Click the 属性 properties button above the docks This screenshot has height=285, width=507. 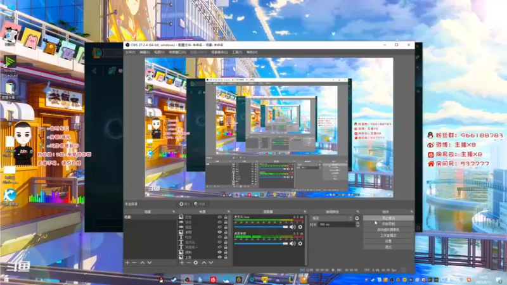[x=184, y=204]
